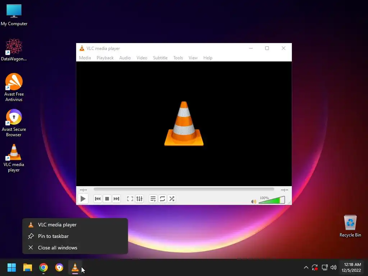
Task: Toggle random shuffle playback
Action: [x=172, y=199]
